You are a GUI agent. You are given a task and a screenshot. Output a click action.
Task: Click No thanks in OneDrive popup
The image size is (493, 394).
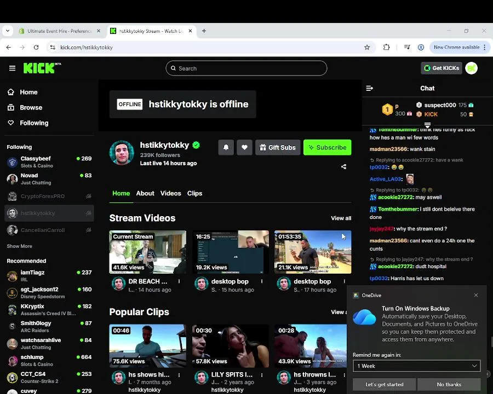coord(449,385)
